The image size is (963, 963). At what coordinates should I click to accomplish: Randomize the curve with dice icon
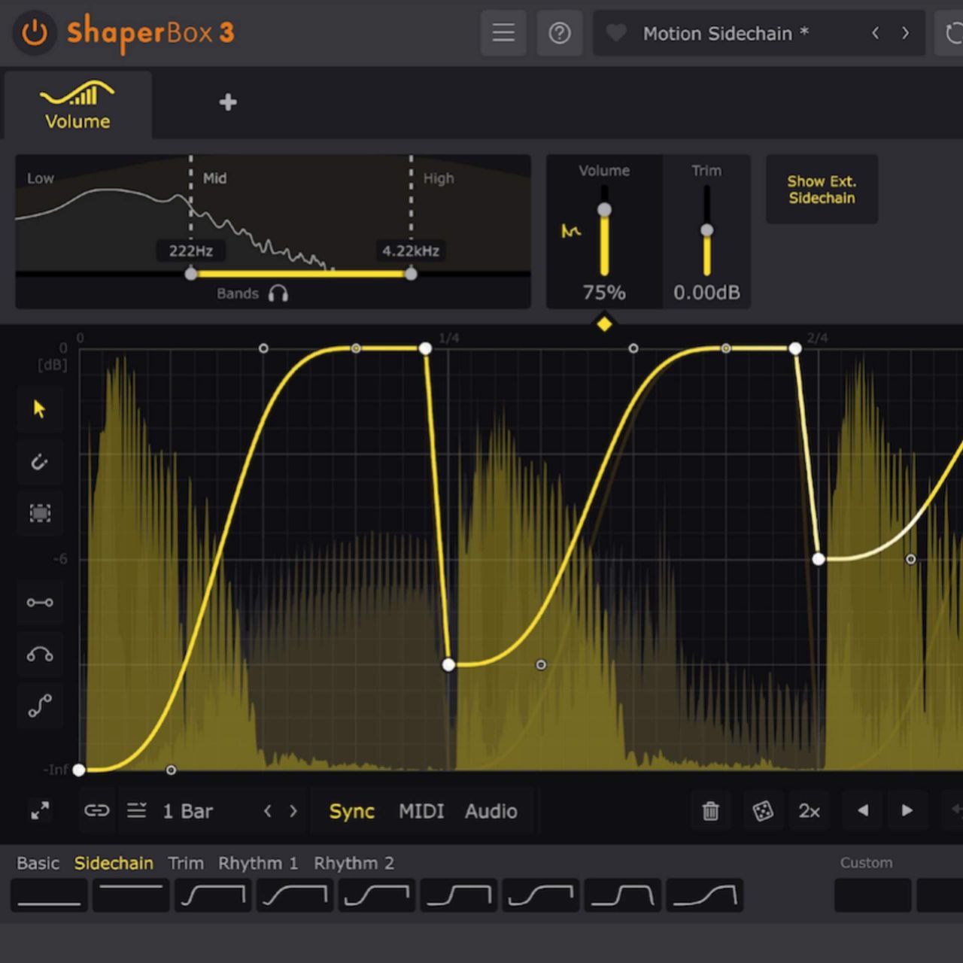tap(762, 811)
